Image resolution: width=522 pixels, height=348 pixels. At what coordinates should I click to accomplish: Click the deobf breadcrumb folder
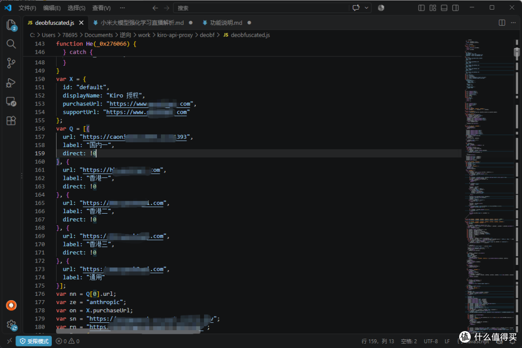pyautogui.click(x=207, y=35)
